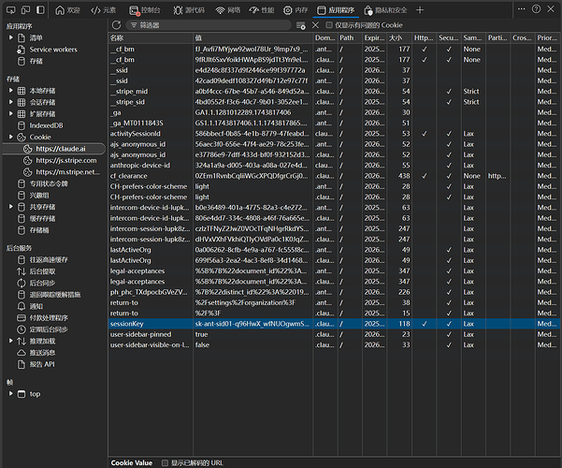
Task: Select https://js.stripe.com cookie origin
Action: click(x=66, y=160)
